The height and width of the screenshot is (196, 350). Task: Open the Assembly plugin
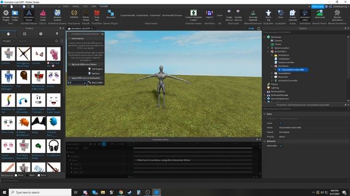click(110, 15)
